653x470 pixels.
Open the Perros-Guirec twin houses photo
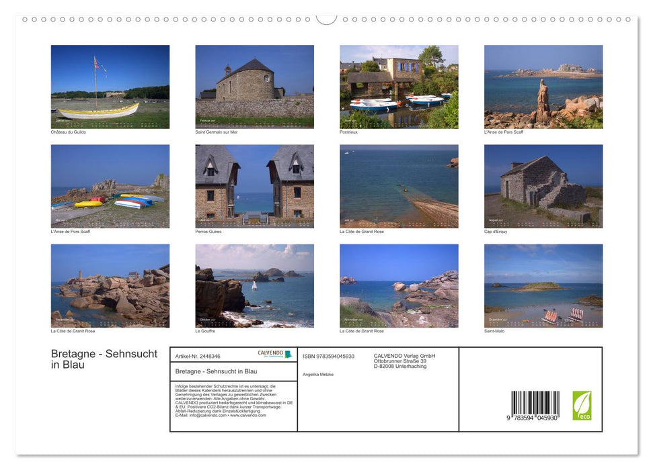[x=254, y=187]
